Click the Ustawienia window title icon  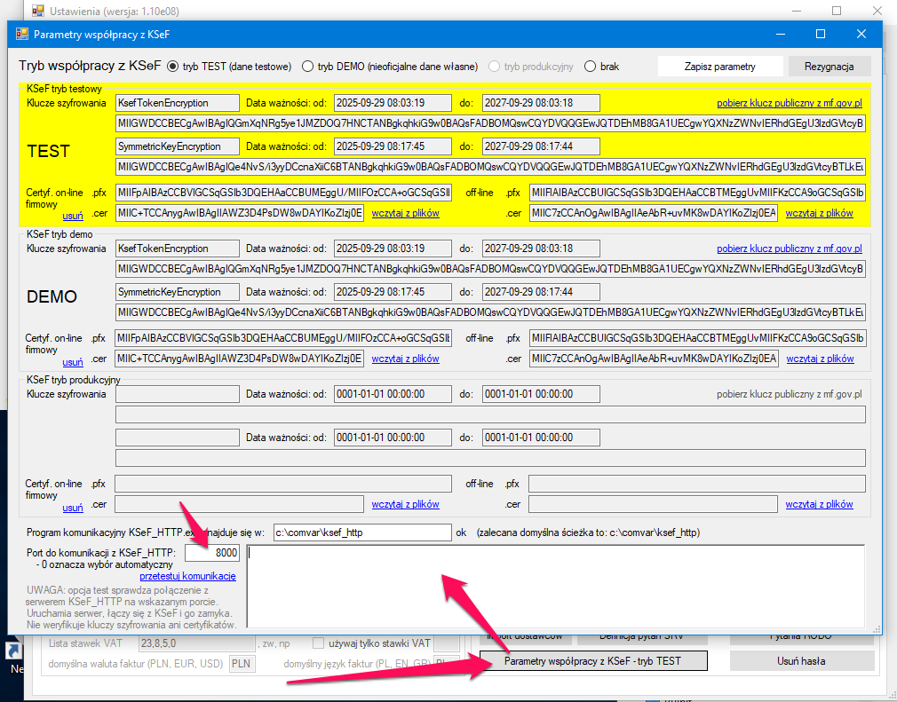[x=37, y=11]
